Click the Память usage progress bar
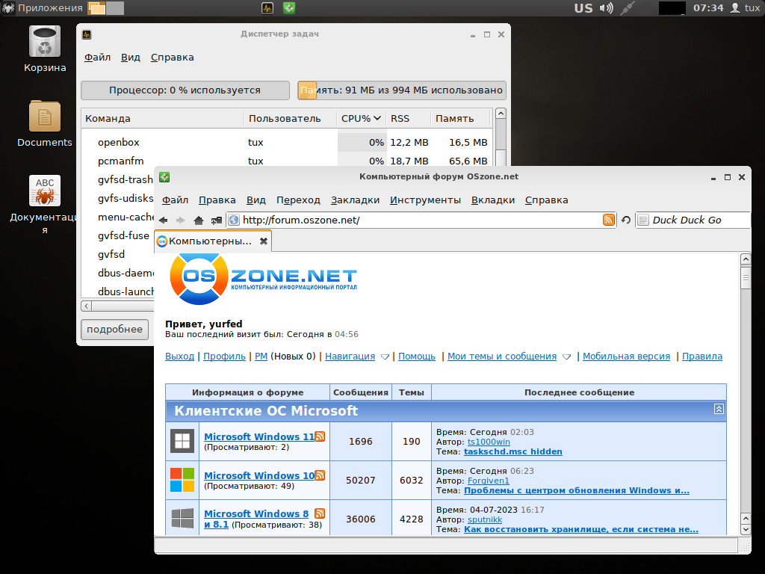Image resolution: width=765 pixels, height=574 pixels. tap(402, 90)
